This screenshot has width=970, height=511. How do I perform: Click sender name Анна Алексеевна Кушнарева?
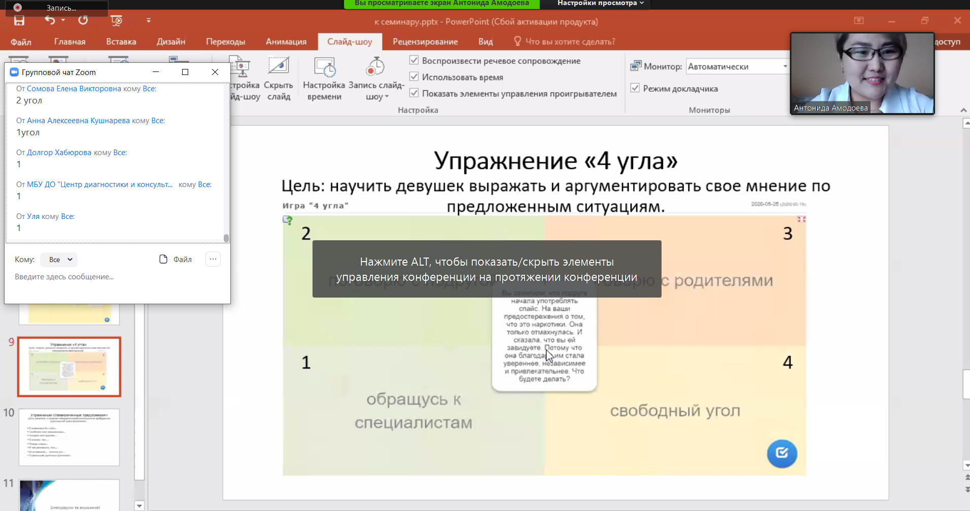pyautogui.click(x=78, y=121)
